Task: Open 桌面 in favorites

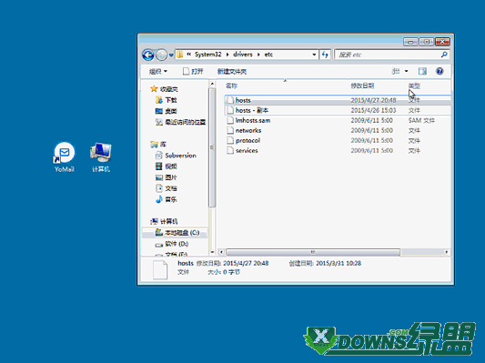Action: (x=167, y=111)
